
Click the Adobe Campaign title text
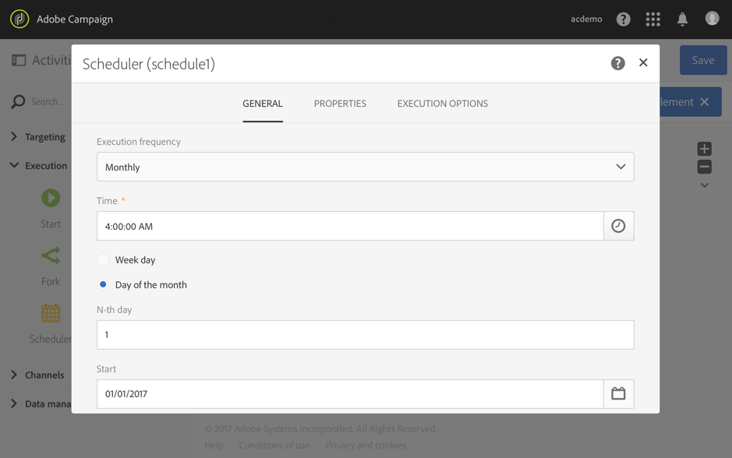75,19
